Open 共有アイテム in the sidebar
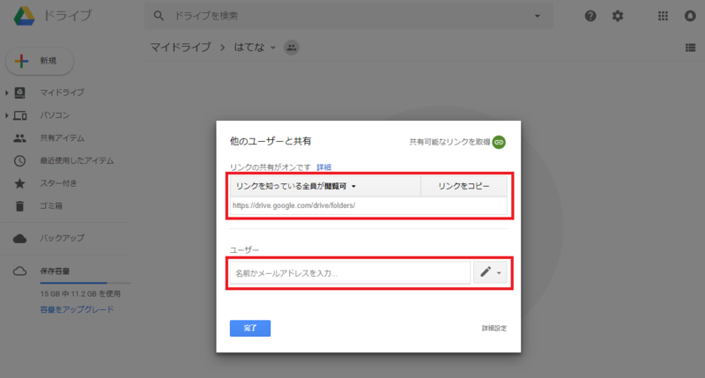705x378 pixels. (x=62, y=138)
